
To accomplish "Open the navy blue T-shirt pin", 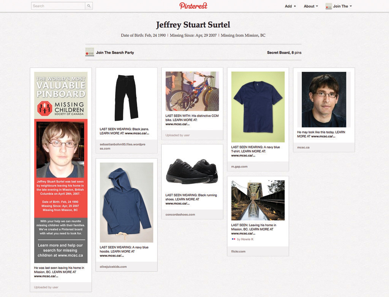I will [x=258, y=107].
